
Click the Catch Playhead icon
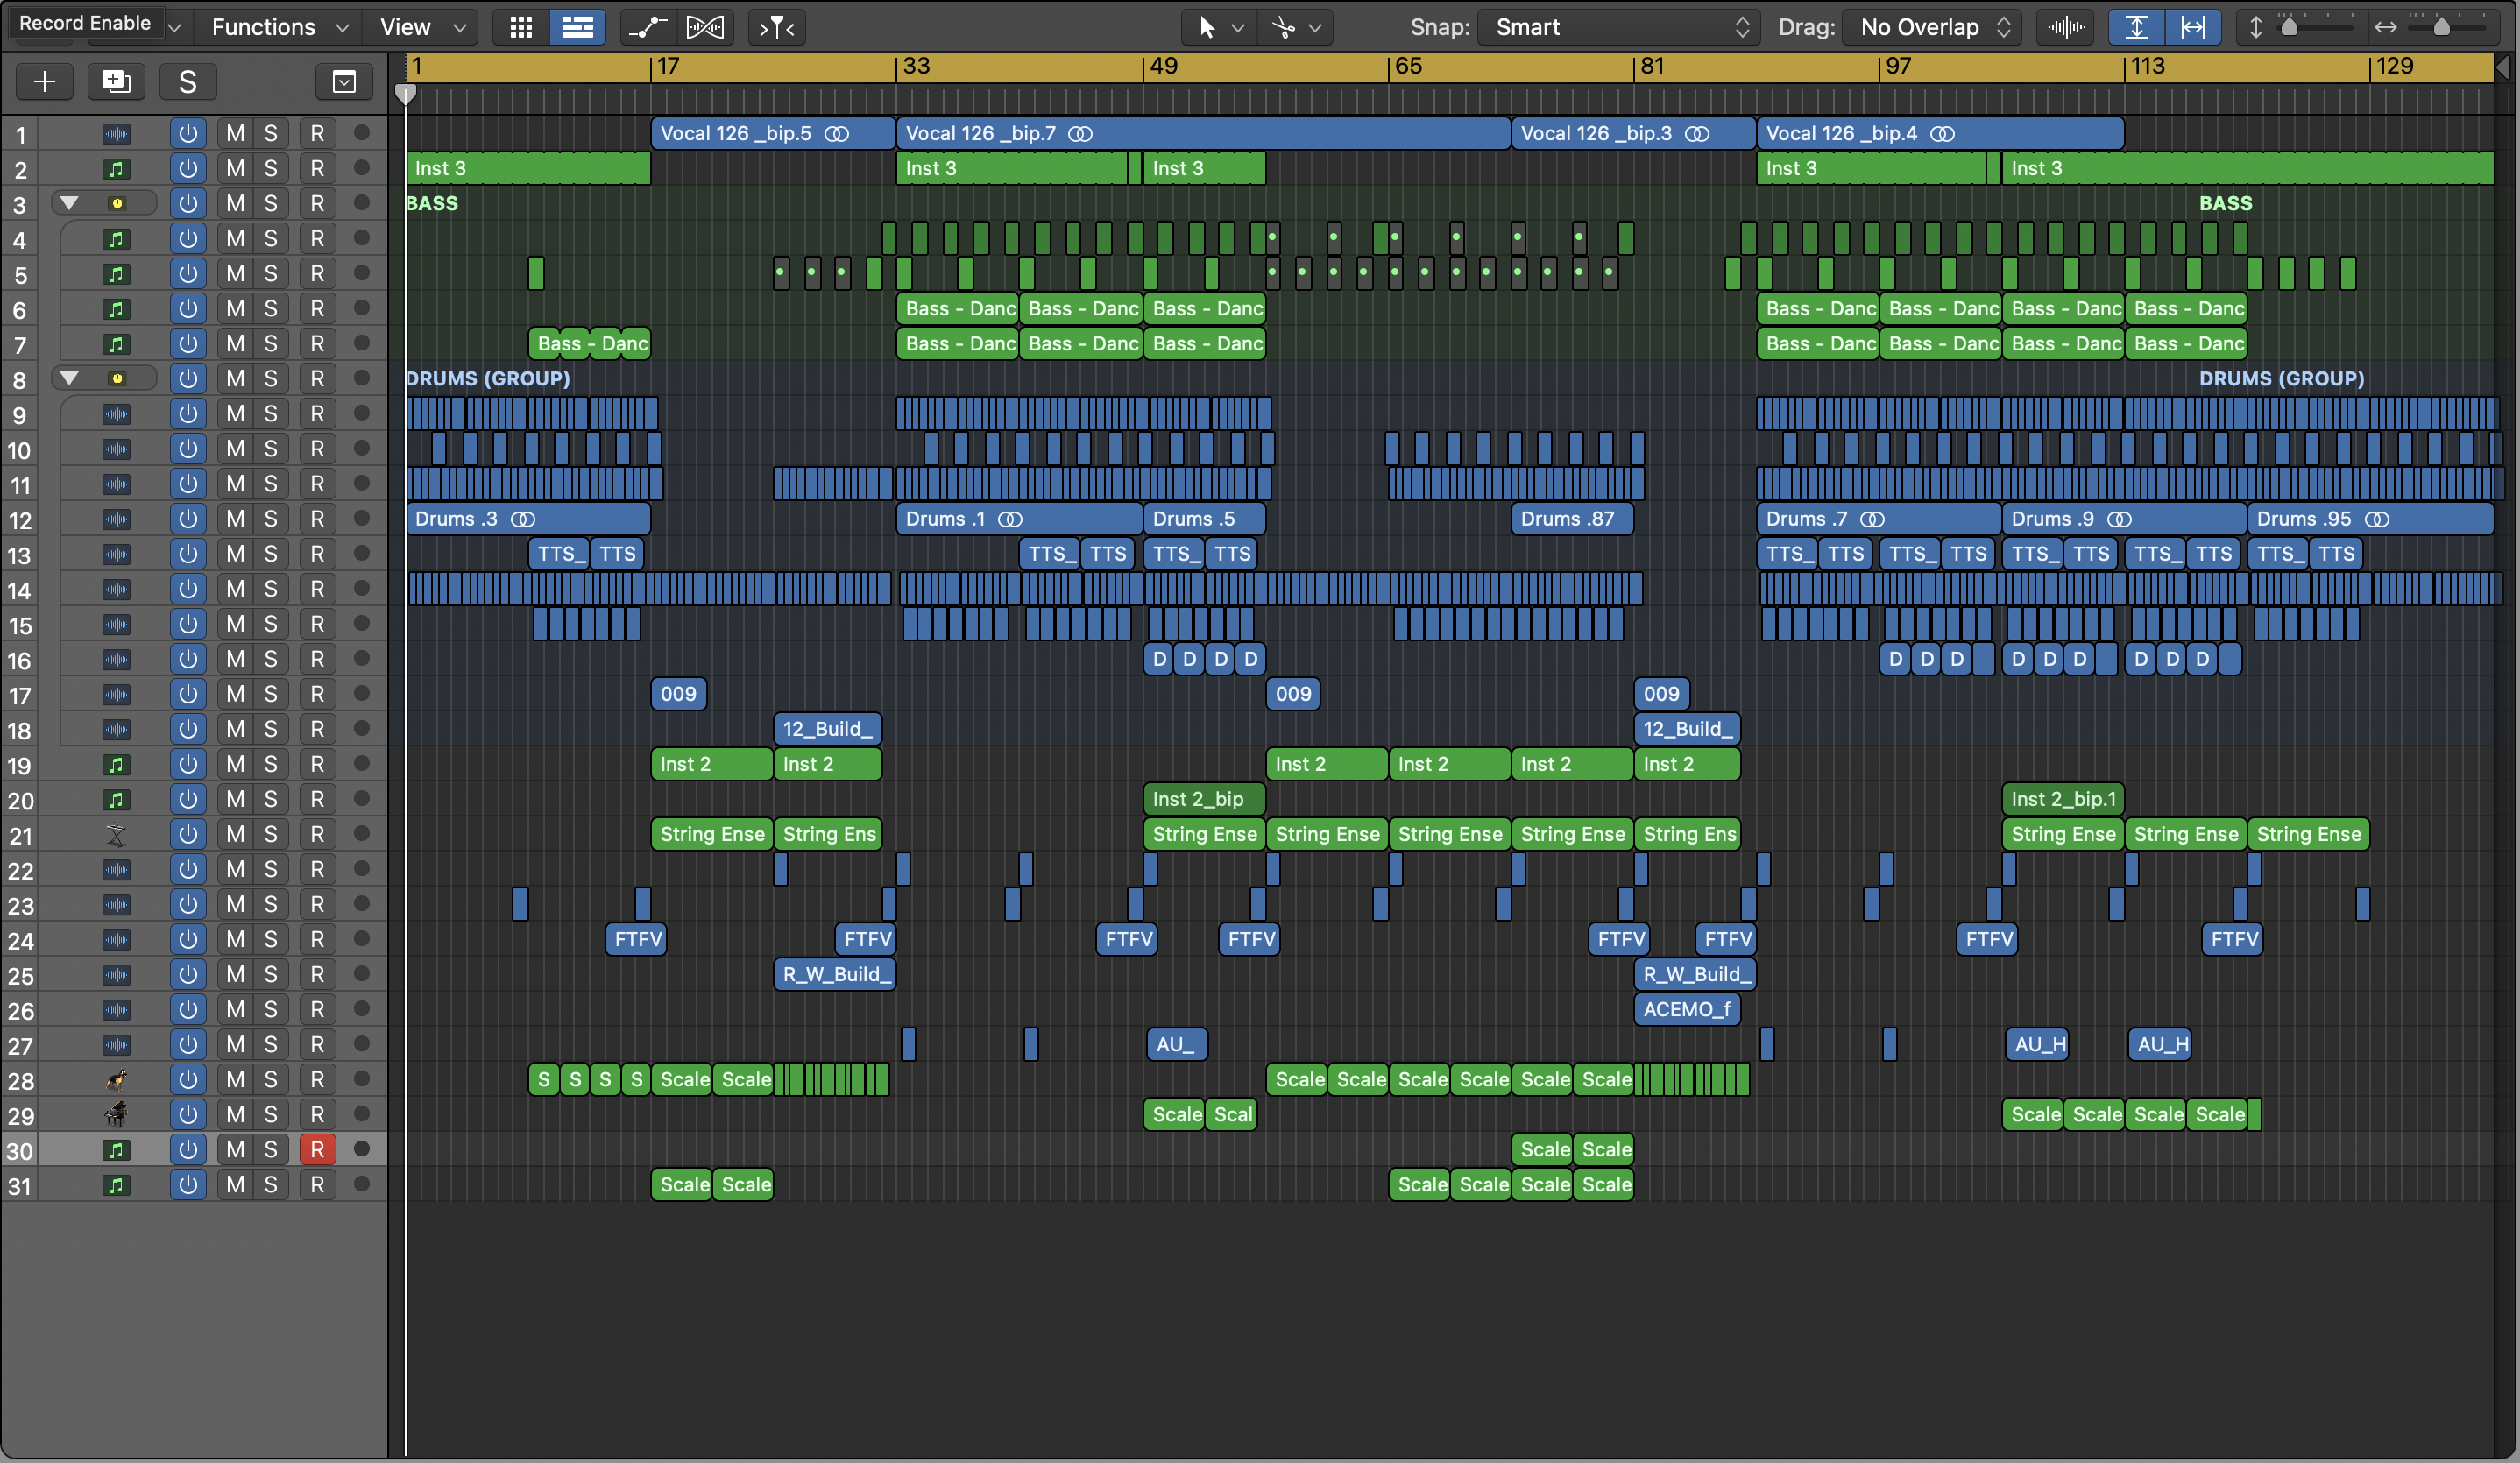point(777,27)
